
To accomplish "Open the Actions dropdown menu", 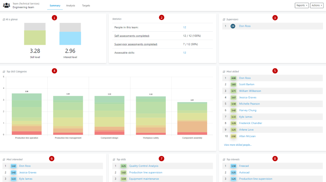I will click(317, 5).
